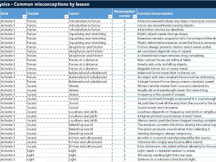Select Lesson cell for 'An object with zero resultant force' row
This screenshot has width=216, height=162.
tap(90, 77)
